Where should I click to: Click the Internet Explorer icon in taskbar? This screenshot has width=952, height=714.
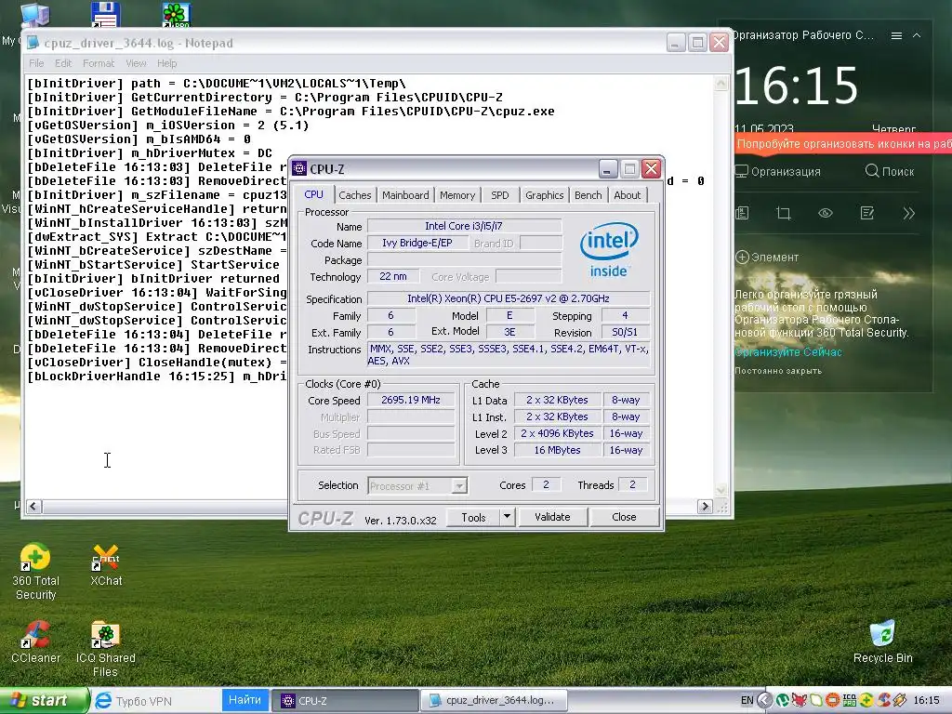pos(104,701)
